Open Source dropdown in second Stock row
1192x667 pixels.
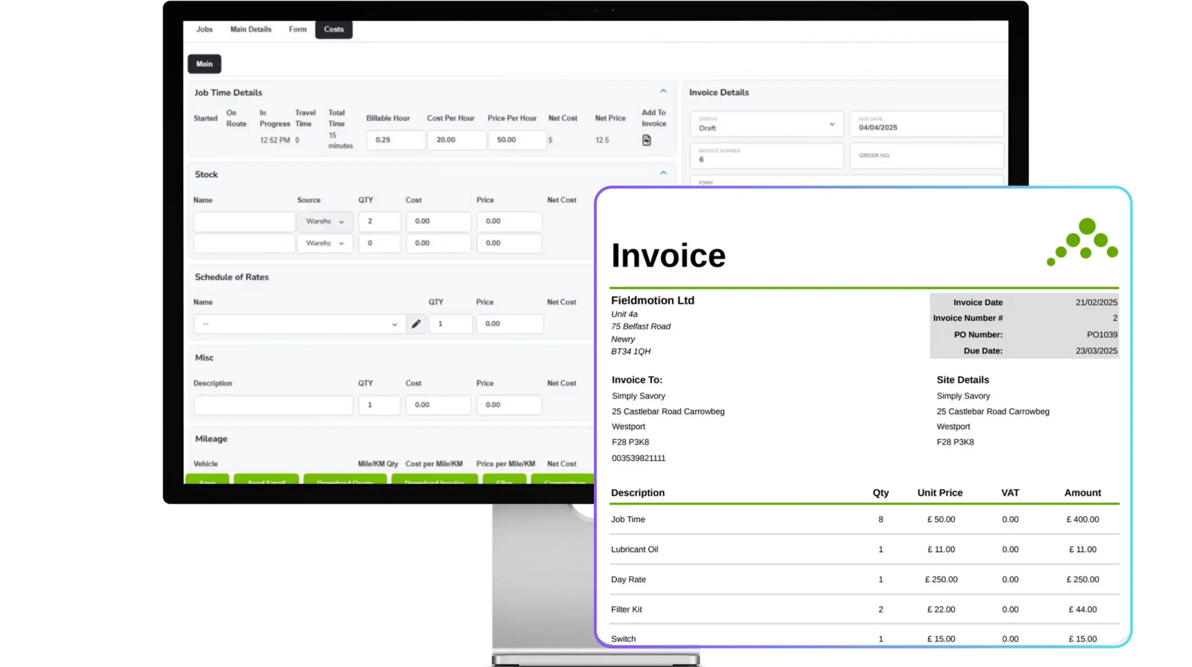(x=325, y=243)
